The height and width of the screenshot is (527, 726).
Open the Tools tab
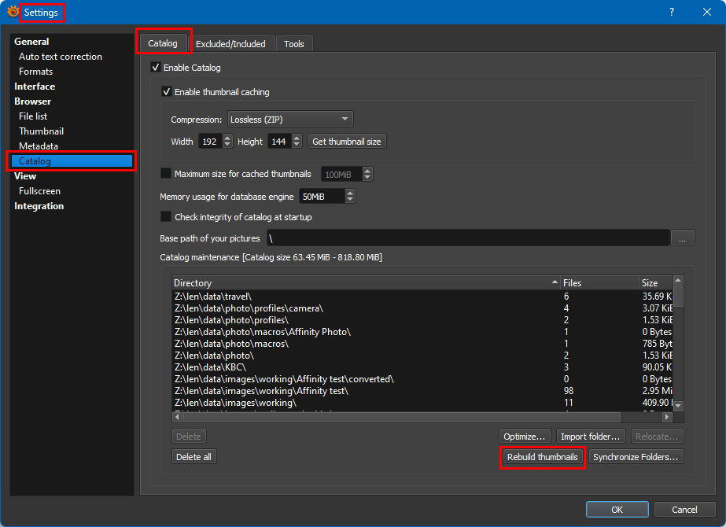tap(294, 44)
